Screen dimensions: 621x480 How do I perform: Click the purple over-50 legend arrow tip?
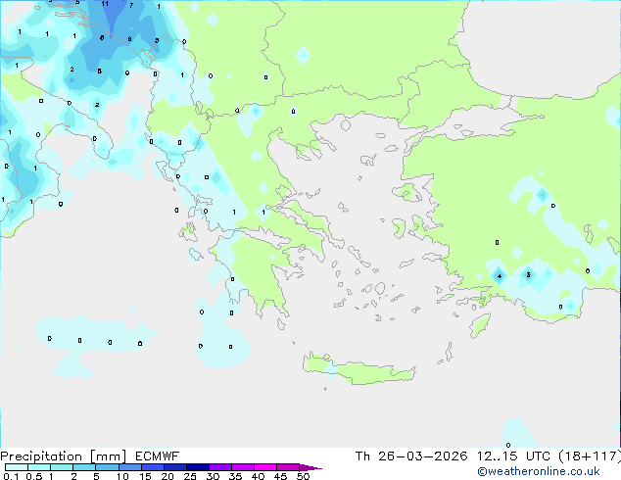coord(310,467)
